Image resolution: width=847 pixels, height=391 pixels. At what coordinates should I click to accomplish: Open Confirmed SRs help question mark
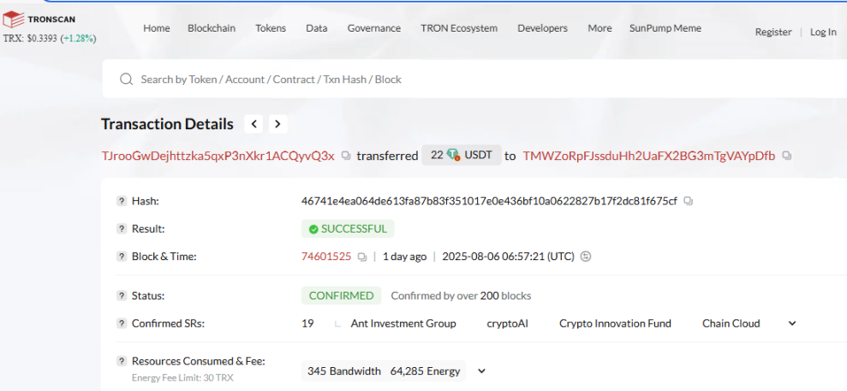[122, 323]
